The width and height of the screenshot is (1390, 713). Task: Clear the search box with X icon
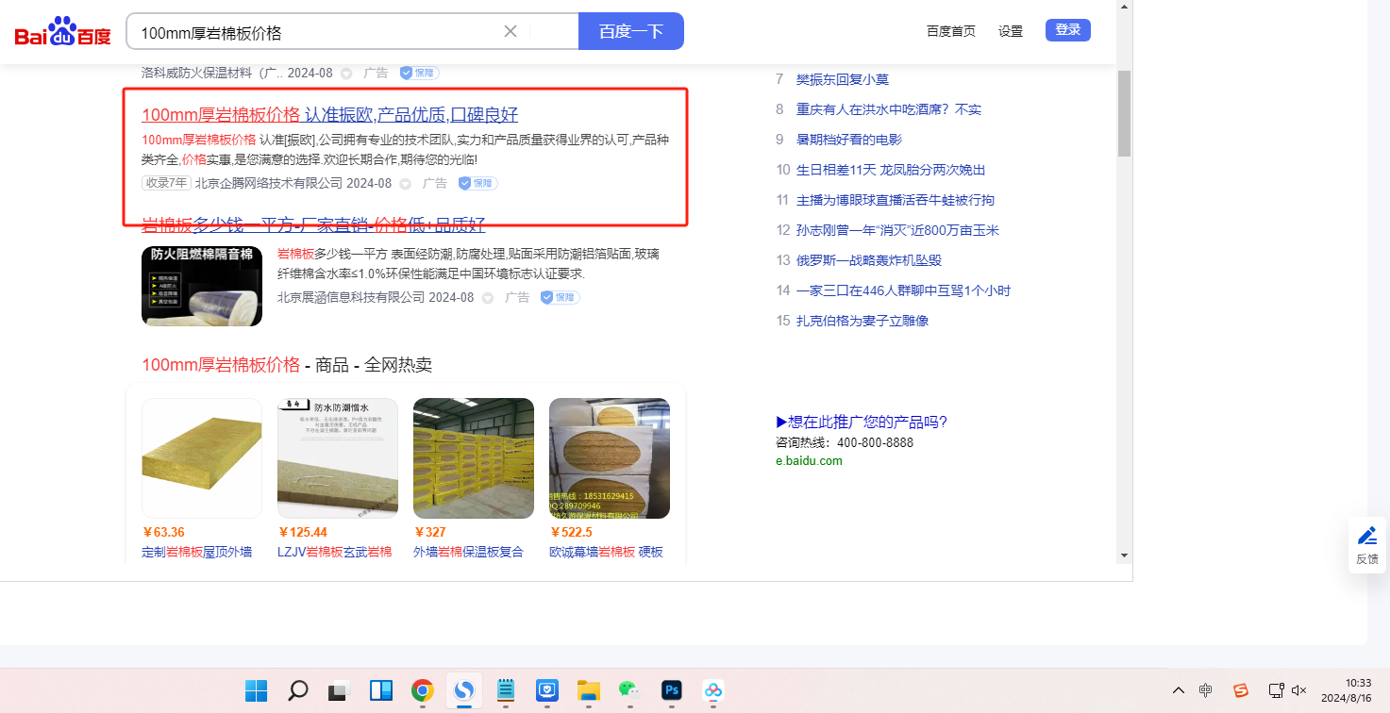click(511, 31)
